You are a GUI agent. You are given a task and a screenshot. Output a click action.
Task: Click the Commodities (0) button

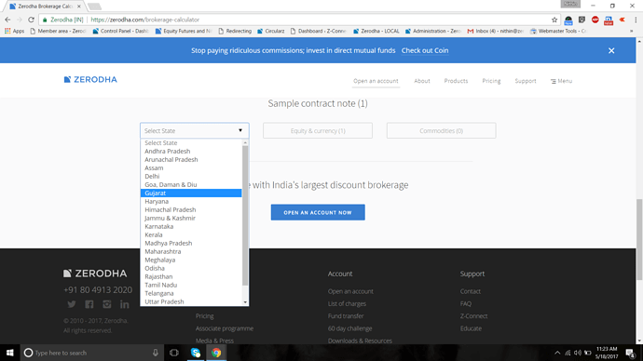point(441,130)
